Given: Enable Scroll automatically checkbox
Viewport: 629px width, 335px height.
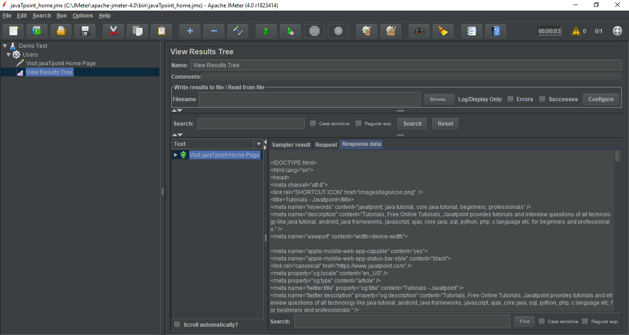Looking at the screenshot, I should pos(177,324).
